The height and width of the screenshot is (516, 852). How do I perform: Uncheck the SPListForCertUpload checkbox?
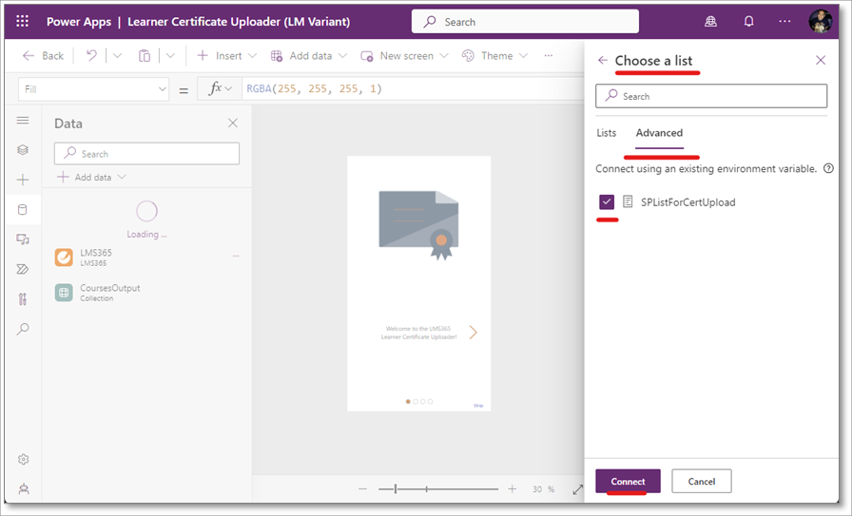pos(607,201)
